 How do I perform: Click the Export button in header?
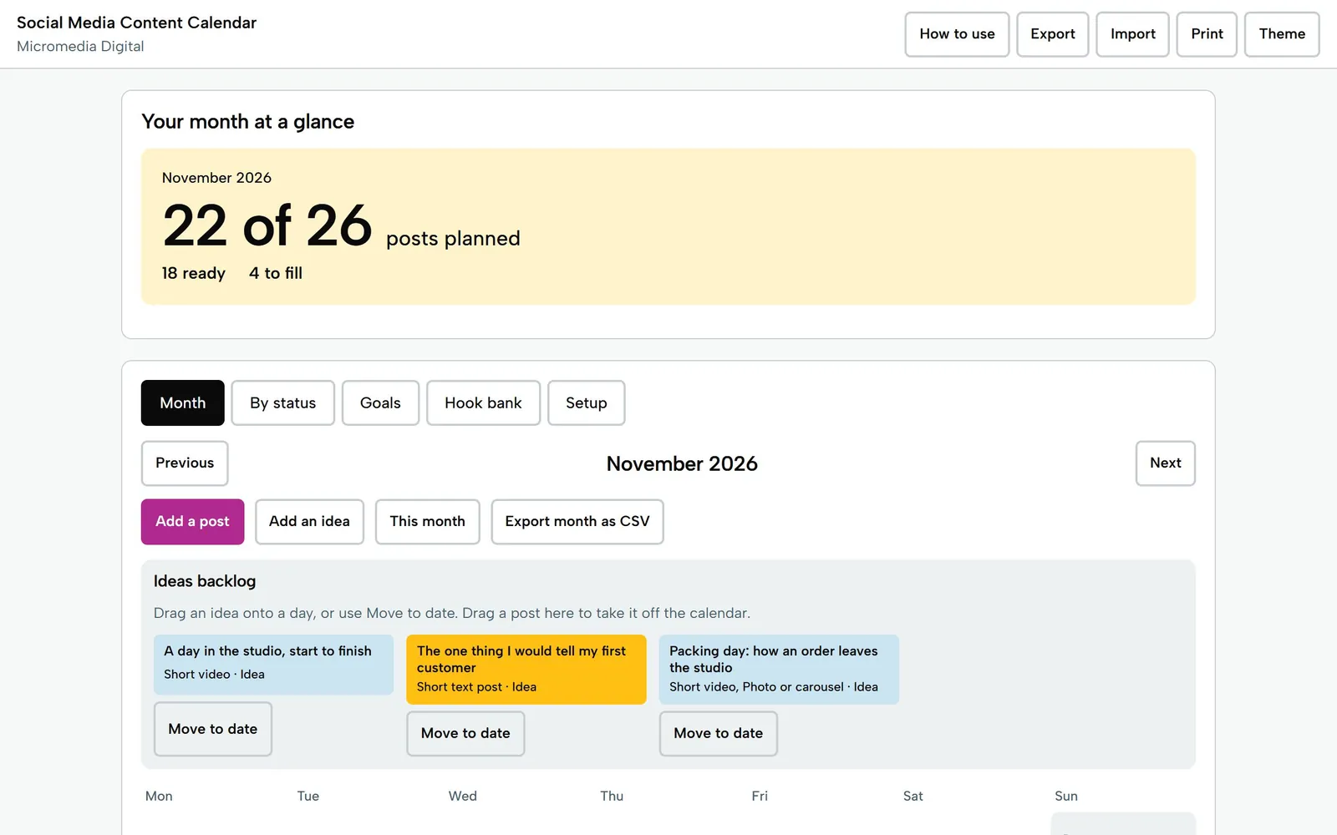[x=1052, y=34]
